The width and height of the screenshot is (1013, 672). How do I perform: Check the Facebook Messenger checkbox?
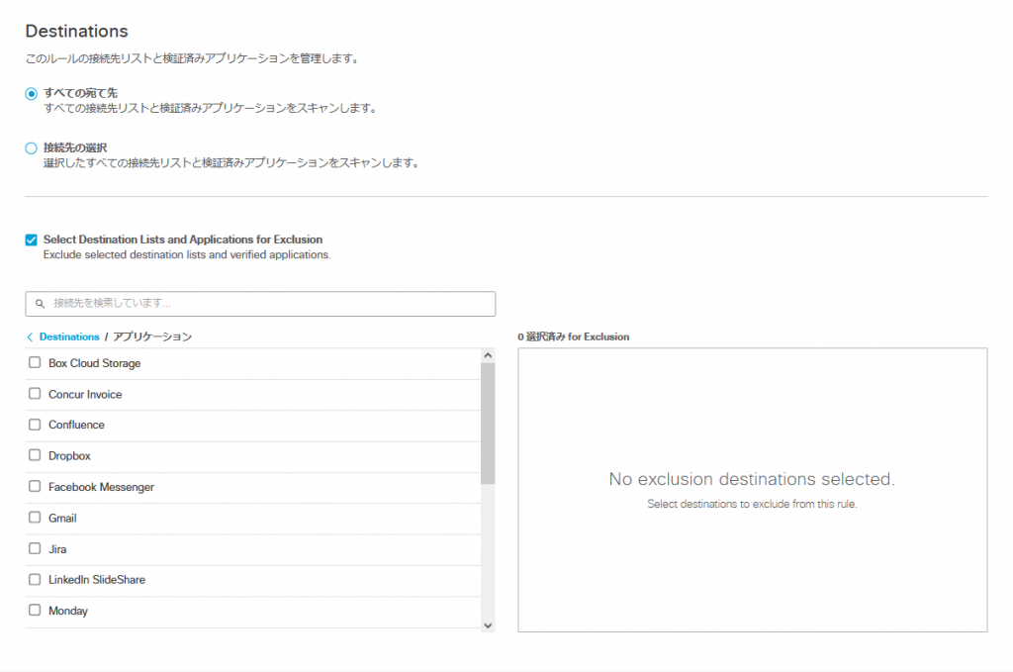(x=35, y=487)
